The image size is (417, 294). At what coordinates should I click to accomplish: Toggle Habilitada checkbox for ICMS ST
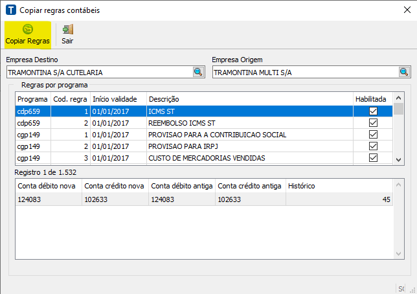coord(373,111)
